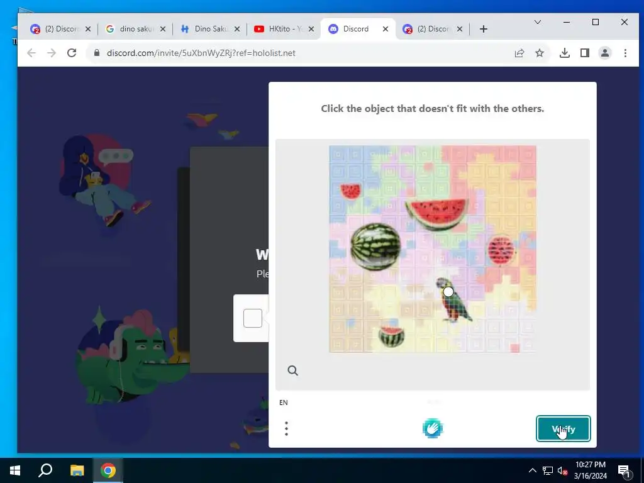Select the large watermelon slice
The image size is (644, 483).
[436, 214]
